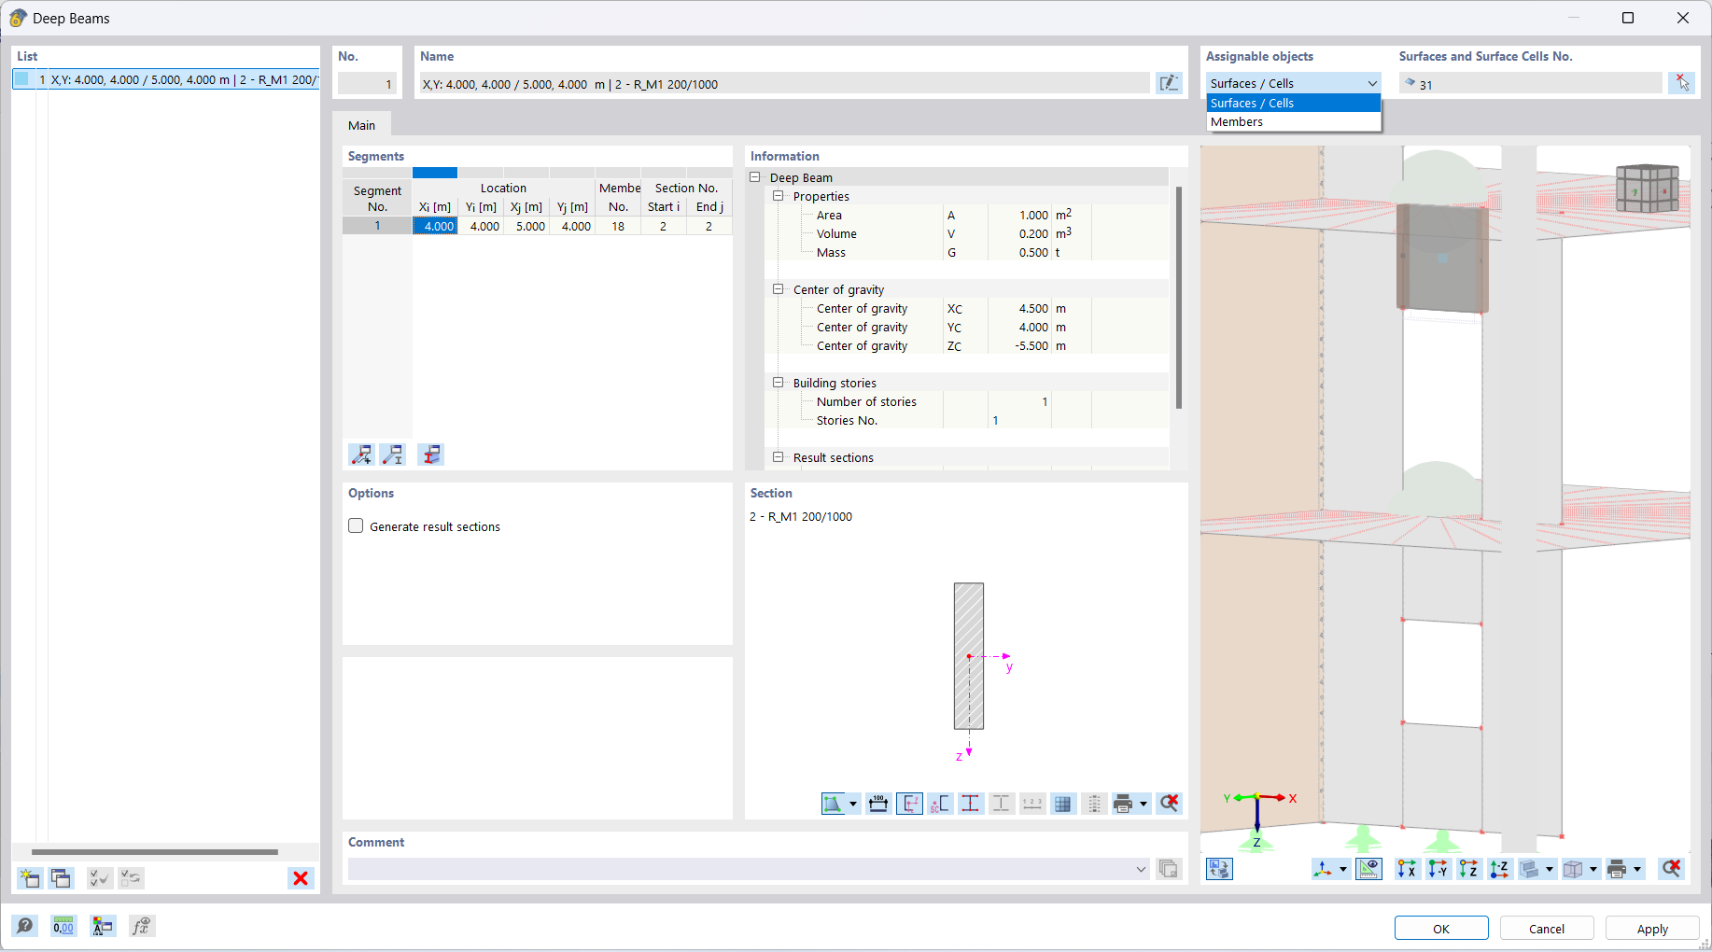This screenshot has height=952, width=1712.
Task: Open the Comment dropdown arrow
Action: pos(1141,869)
